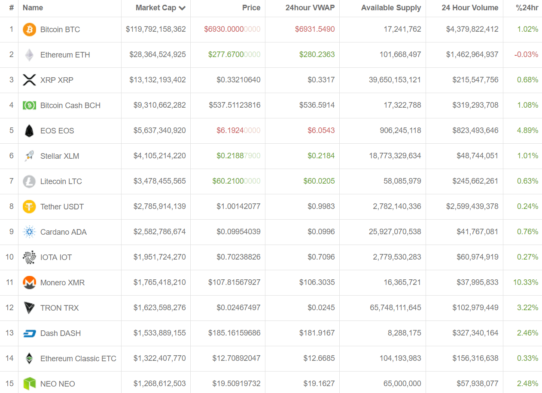Click the Ethereum diamond logo icon
The height and width of the screenshot is (393, 542).
(29, 55)
